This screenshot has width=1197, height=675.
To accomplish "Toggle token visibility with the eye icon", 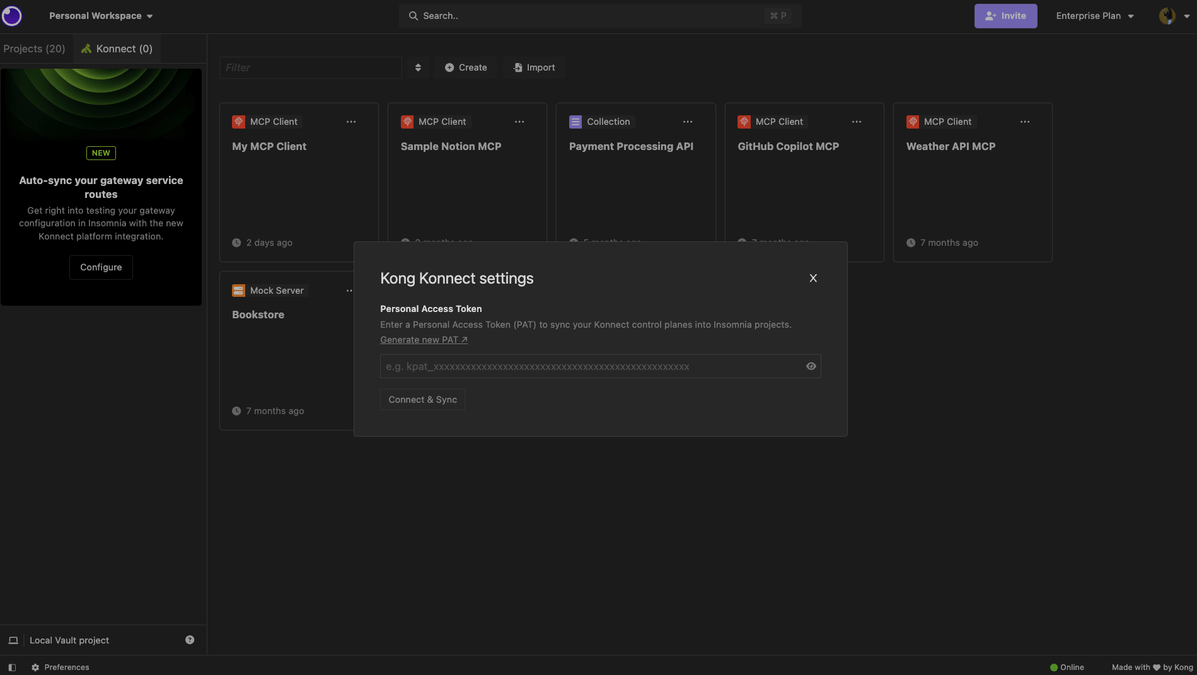I will (x=811, y=366).
